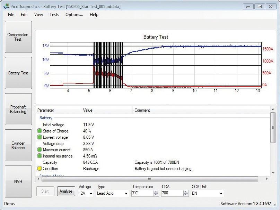This screenshot has height=210, width=280.
Task: Increase Temperature with the up spinner arrow
Action: pyautogui.click(x=156, y=192)
